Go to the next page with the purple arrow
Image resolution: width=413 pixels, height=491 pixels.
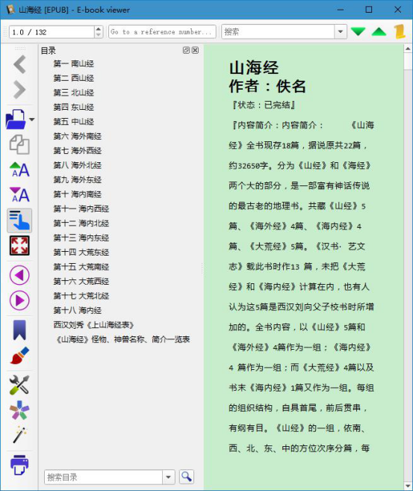[x=19, y=300]
